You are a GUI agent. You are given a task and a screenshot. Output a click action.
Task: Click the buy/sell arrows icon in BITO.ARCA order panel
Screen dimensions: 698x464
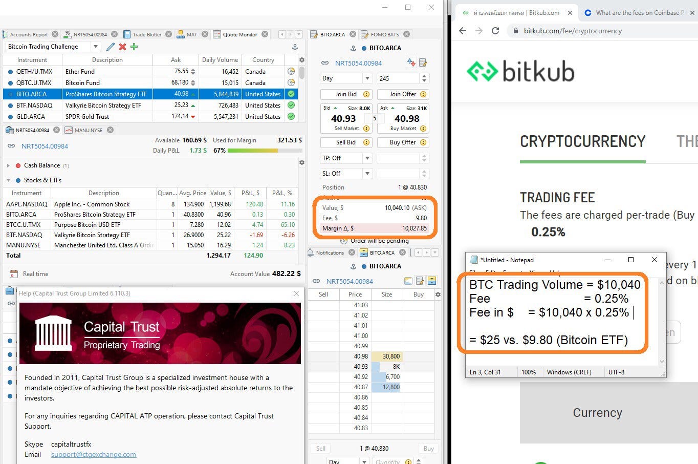pos(411,62)
